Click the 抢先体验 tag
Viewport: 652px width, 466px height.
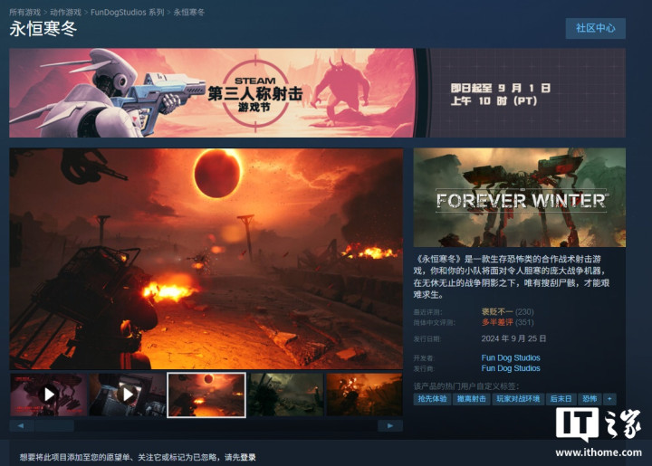(x=433, y=399)
